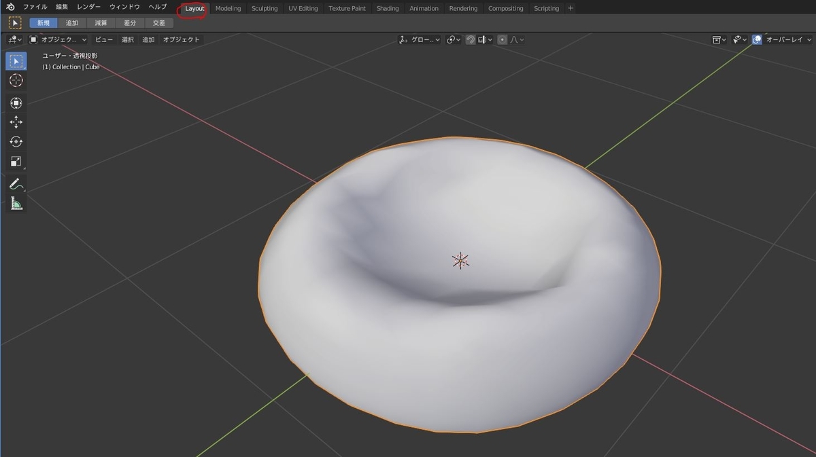Select the Scale tool

[x=16, y=162]
